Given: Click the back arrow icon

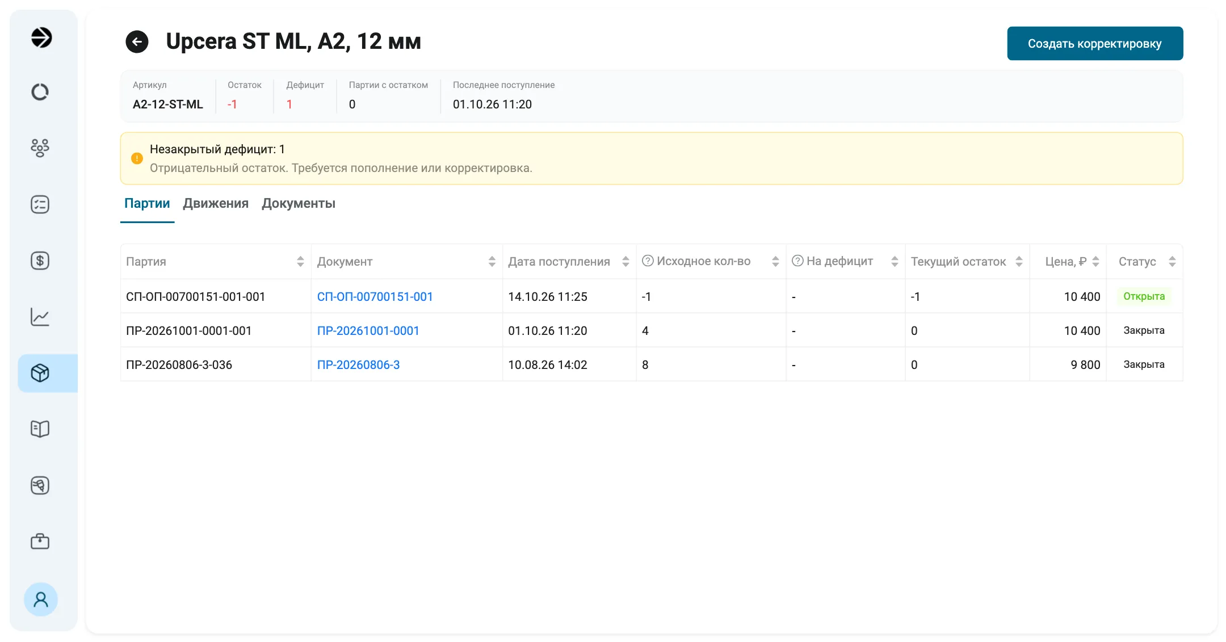Looking at the screenshot, I should 137,41.
